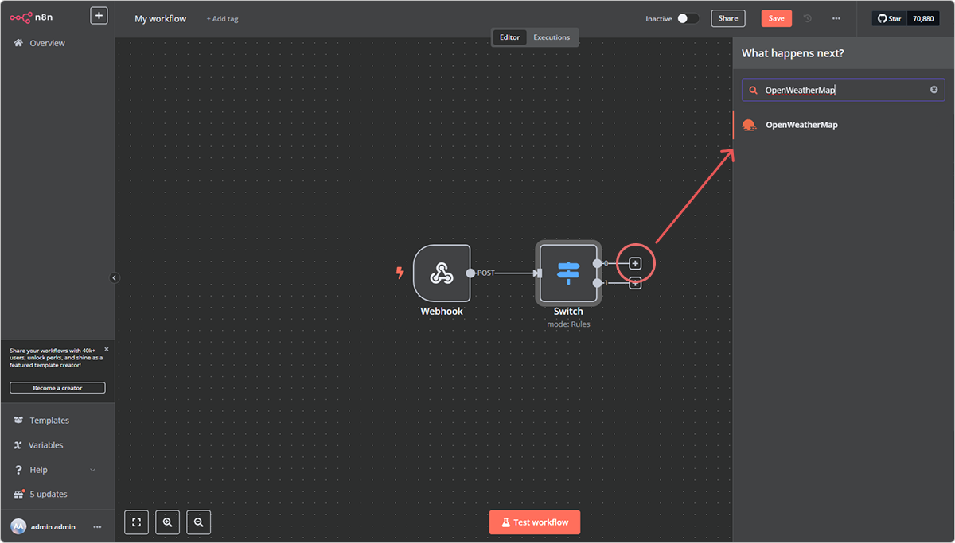The image size is (955, 543).
Task: Click the Switch node label
Action: [568, 312]
